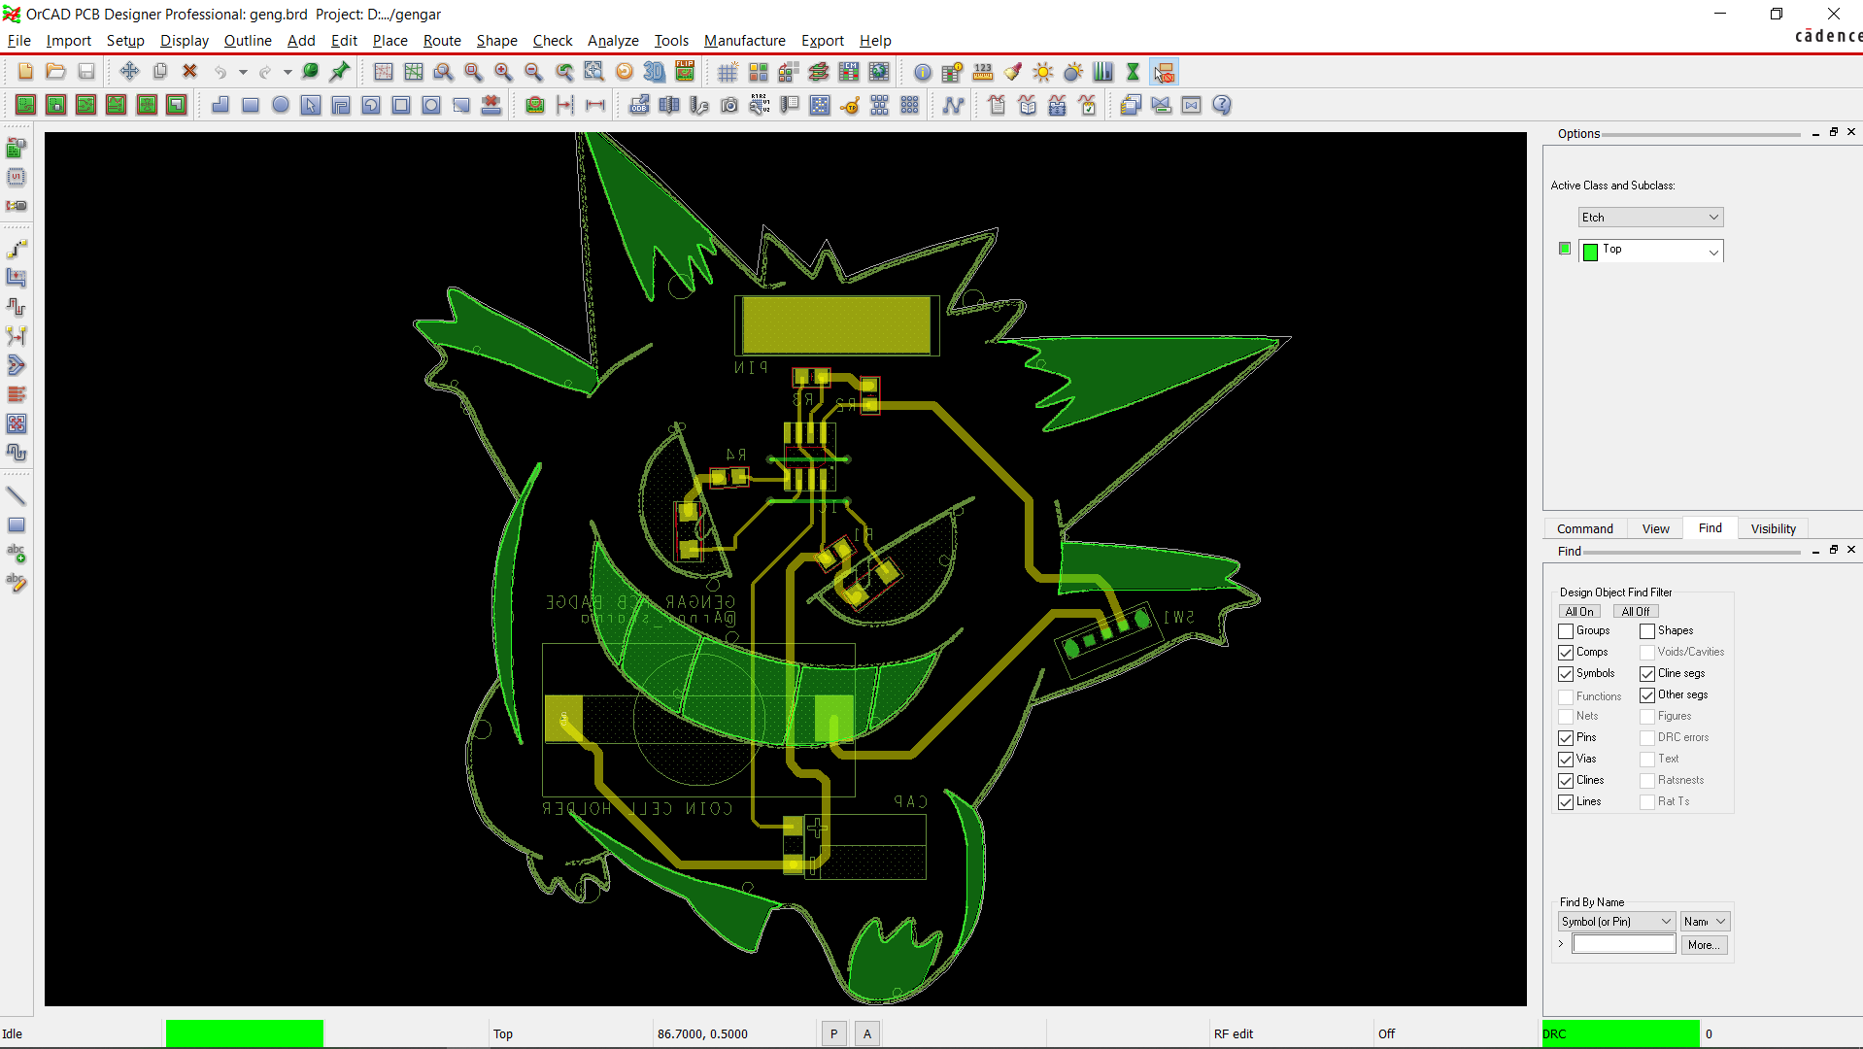Click the Measure ruler 123 icon
The width and height of the screenshot is (1863, 1049).
[984, 72]
